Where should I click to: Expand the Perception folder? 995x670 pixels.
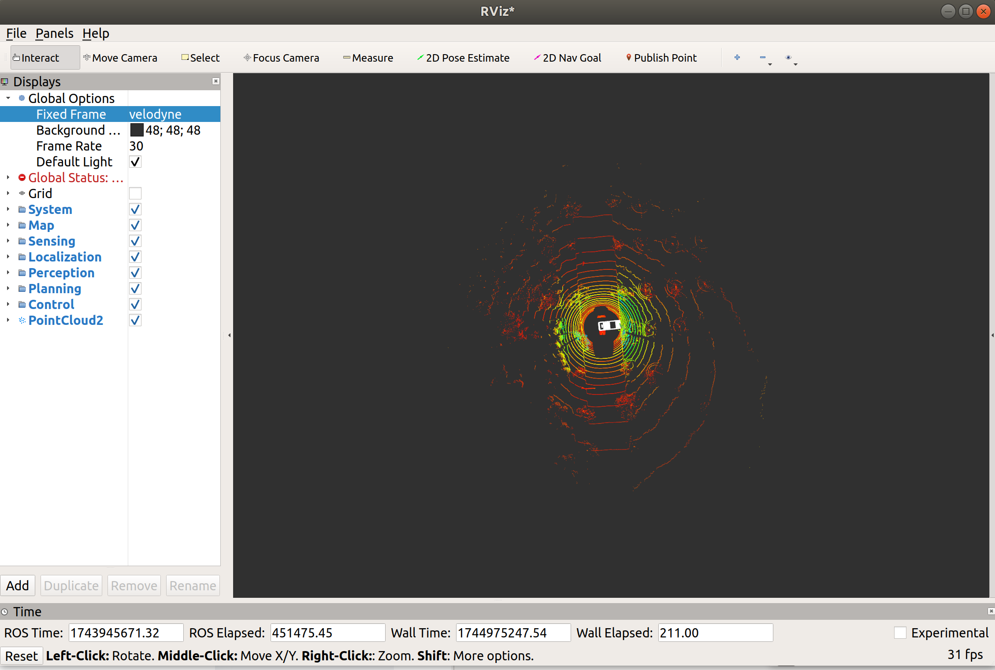tap(8, 272)
